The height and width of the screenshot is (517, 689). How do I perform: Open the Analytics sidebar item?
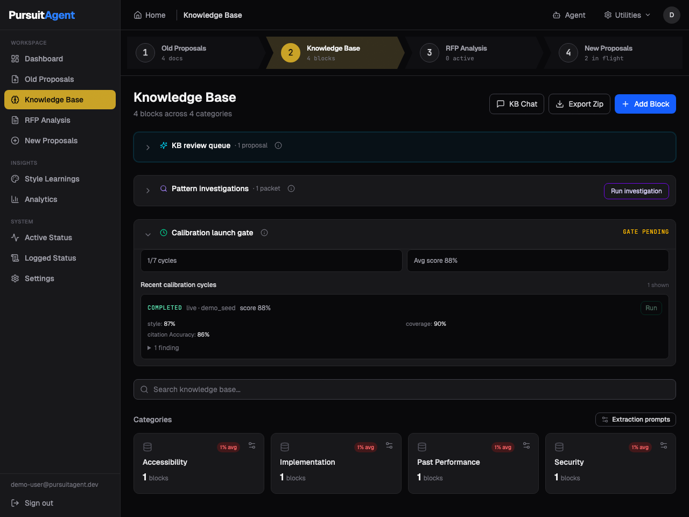pyautogui.click(x=60, y=199)
